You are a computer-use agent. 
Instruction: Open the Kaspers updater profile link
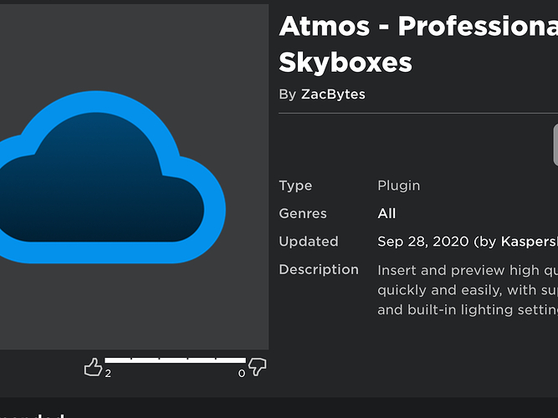[x=529, y=242]
